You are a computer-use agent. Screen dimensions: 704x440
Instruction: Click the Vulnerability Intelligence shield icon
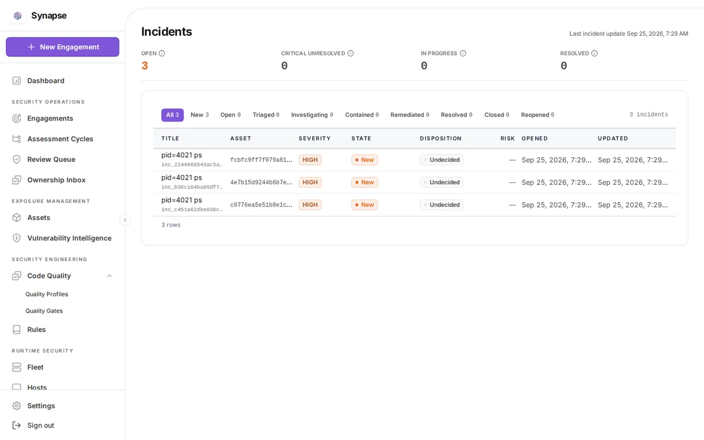16,238
